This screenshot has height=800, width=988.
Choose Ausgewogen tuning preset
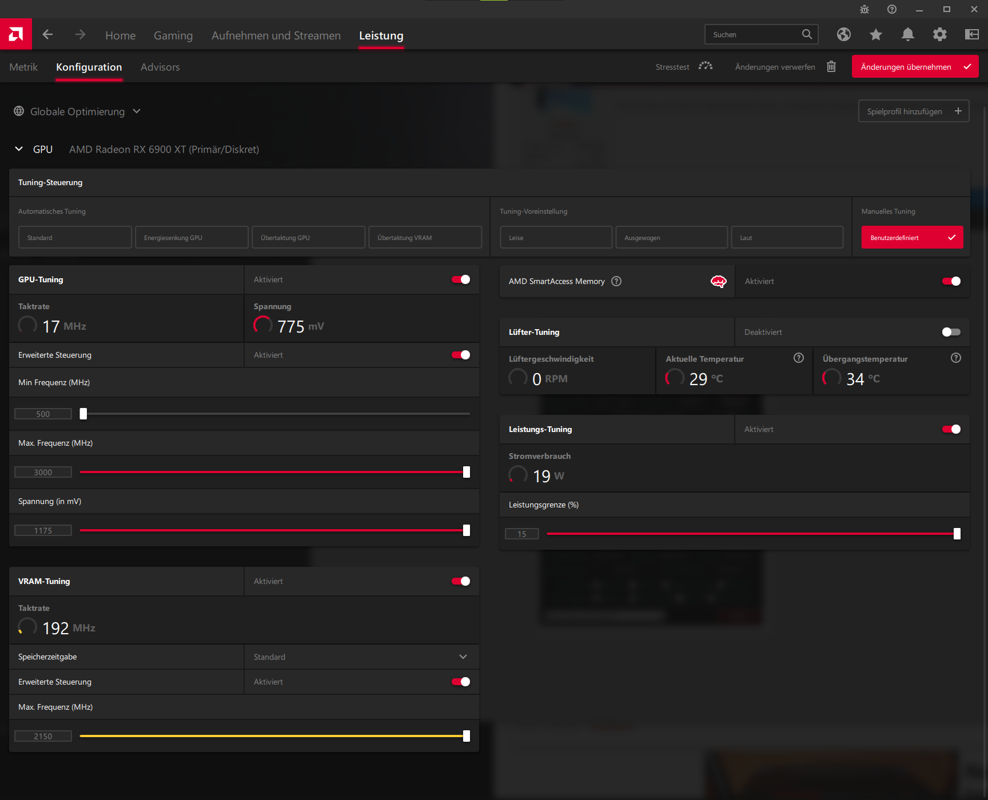coord(672,238)
